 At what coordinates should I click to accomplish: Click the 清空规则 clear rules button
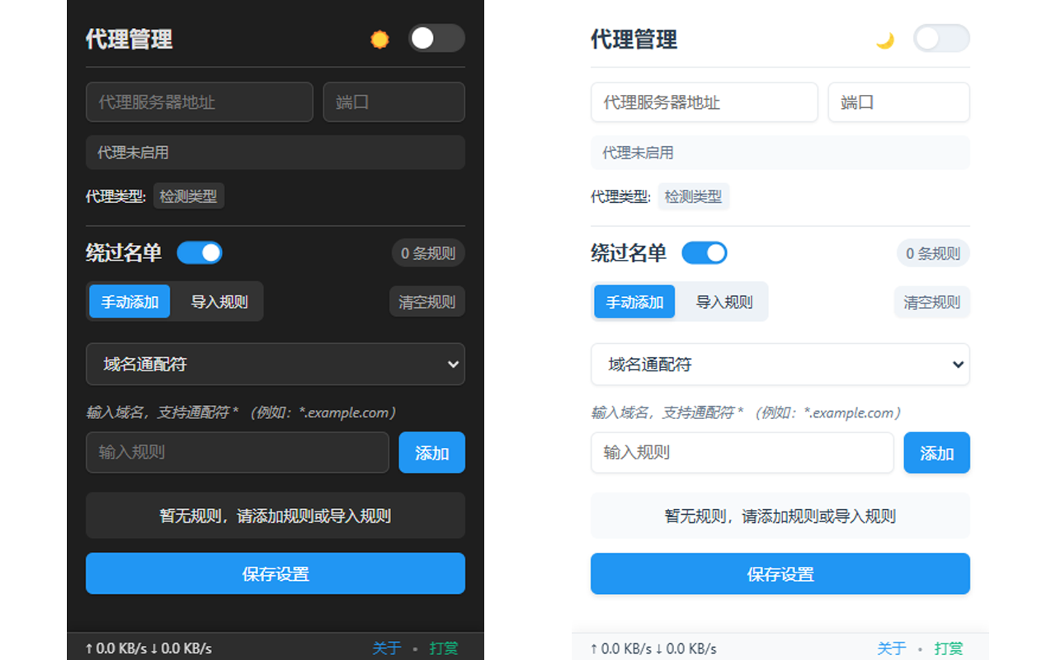[427, 301]
